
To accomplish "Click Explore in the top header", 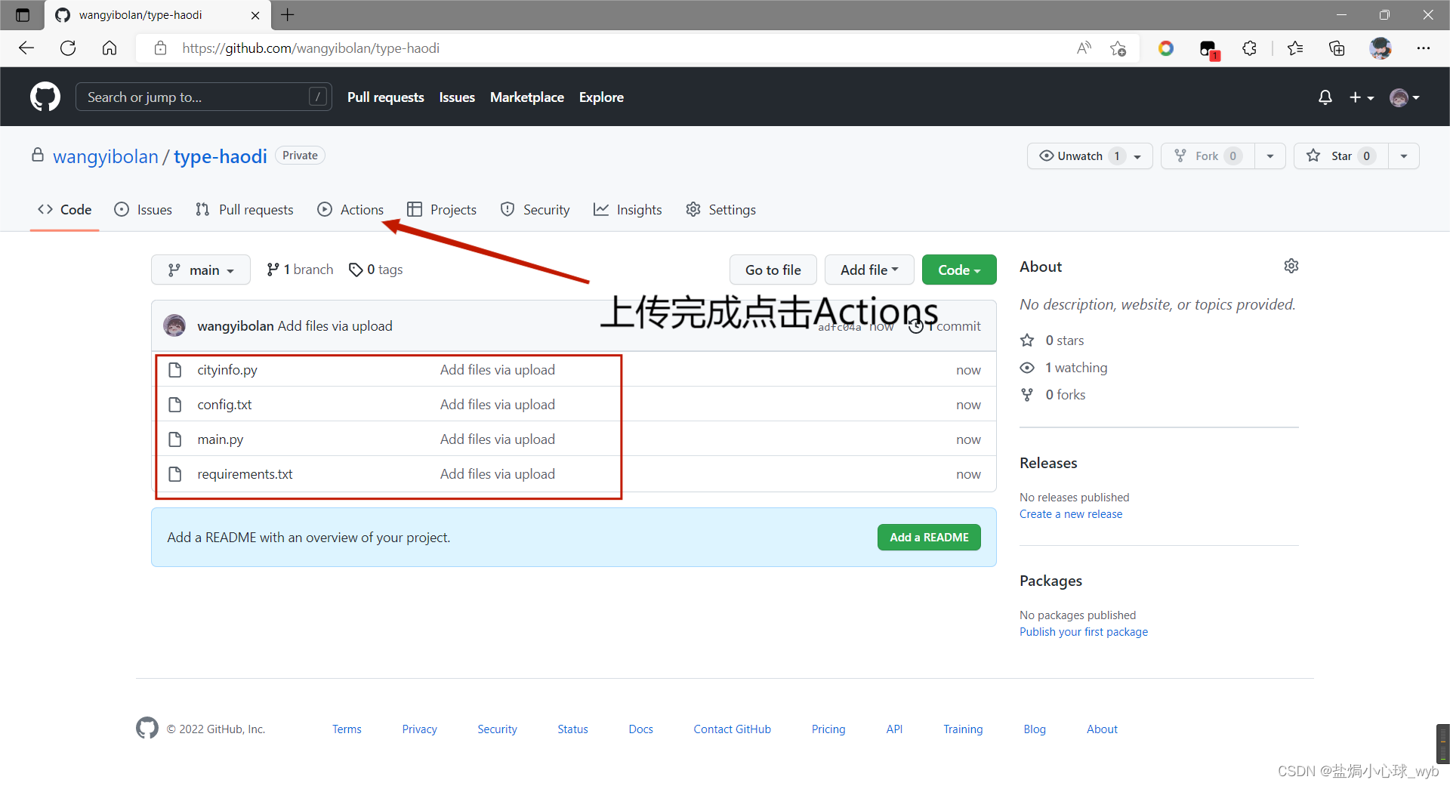I will (x=601, y=97).
